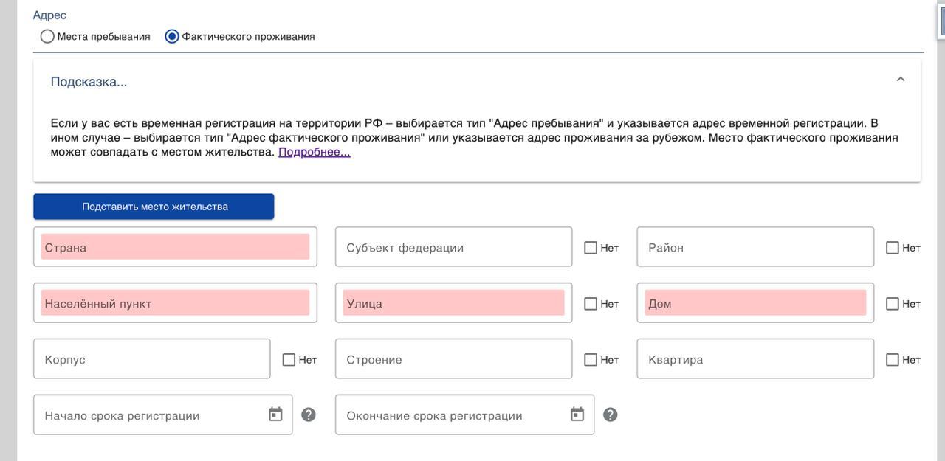Screen dimensions: 945x461
Task: Click the Квартира input field
Action: pos(755,359)
